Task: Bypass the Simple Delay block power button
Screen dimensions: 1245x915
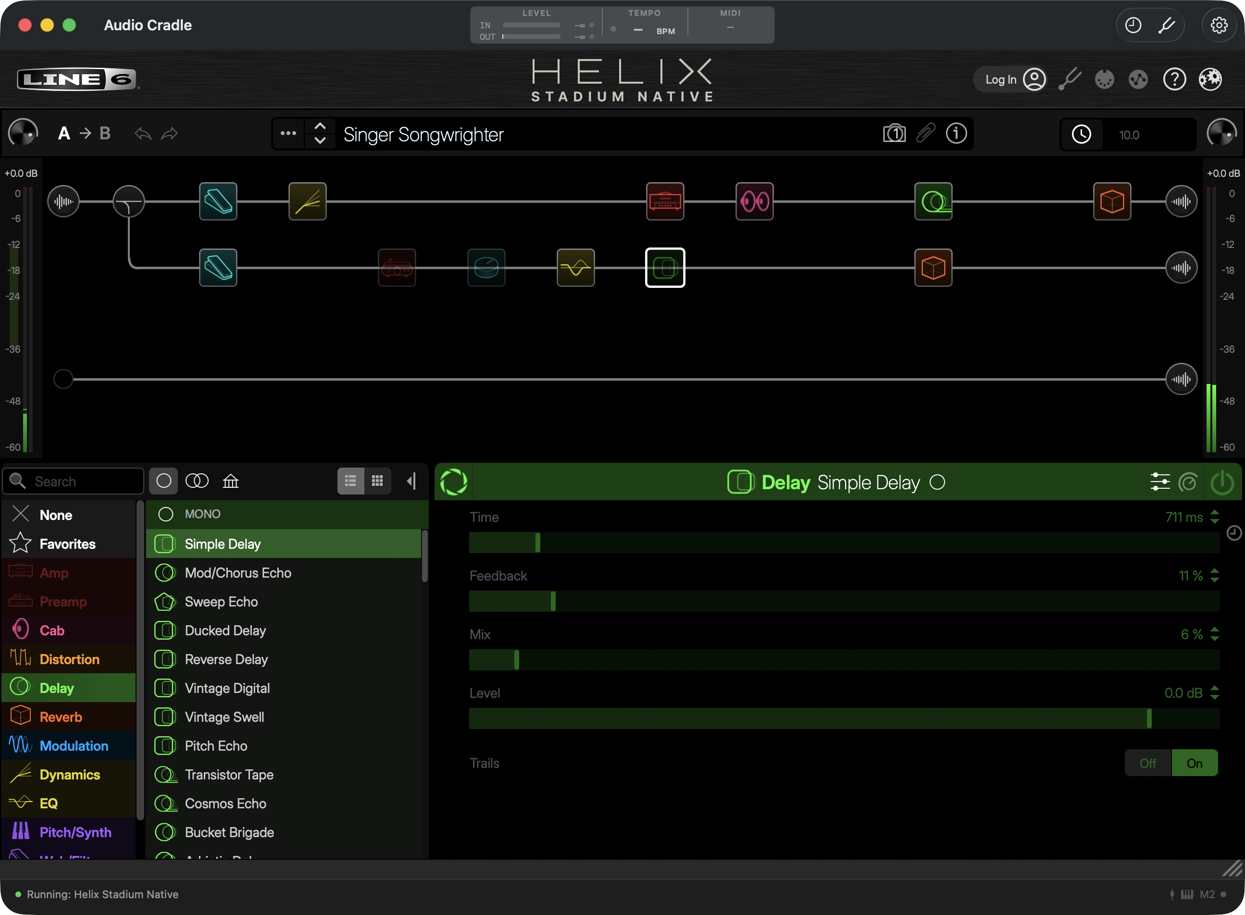Action: [1222, 482]
